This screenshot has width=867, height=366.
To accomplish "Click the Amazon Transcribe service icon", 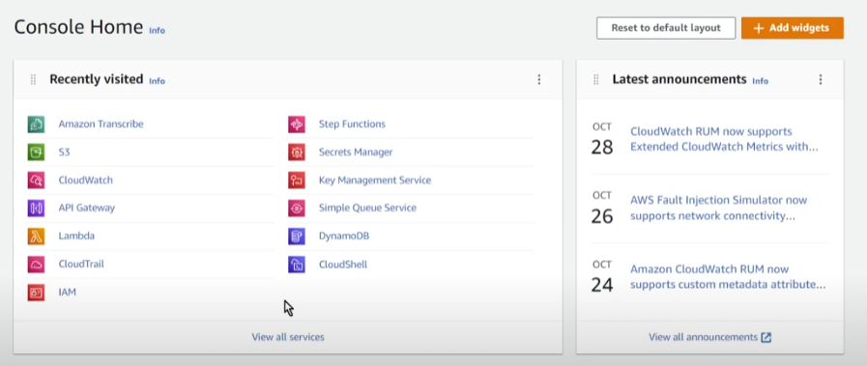I will 36,125.
